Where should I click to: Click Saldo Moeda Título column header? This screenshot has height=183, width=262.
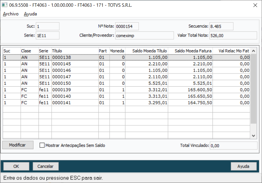click(147, 51)
